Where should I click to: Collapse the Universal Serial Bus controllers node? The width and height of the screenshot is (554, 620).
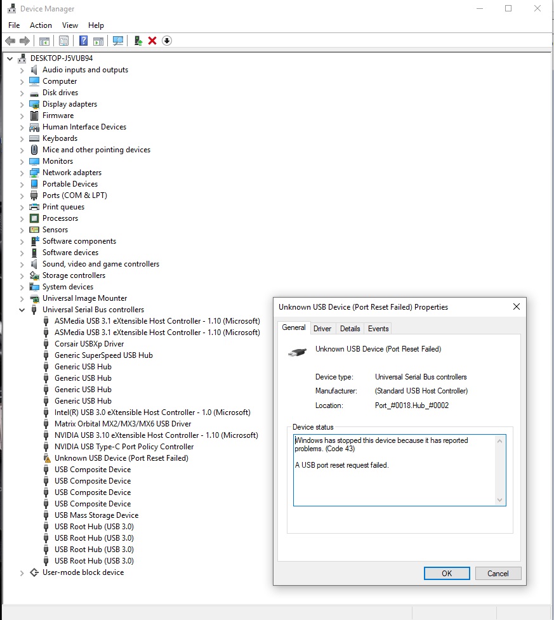[x=22, y=310]
